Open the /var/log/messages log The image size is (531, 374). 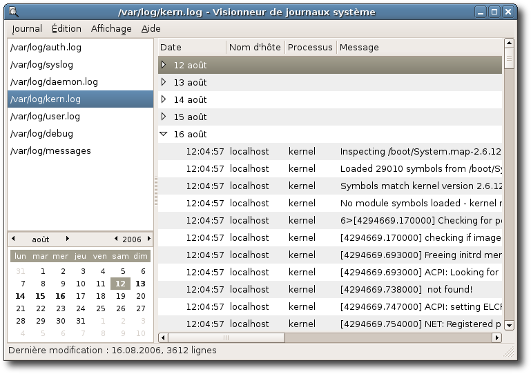[50, 151]
